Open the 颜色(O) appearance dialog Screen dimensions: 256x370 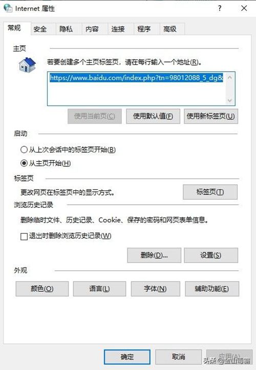click(42, 289)
